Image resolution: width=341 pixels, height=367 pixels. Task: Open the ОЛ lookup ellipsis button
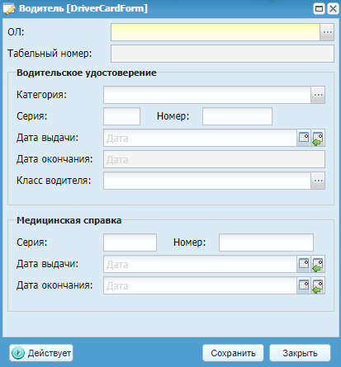[x=327, y=32]
